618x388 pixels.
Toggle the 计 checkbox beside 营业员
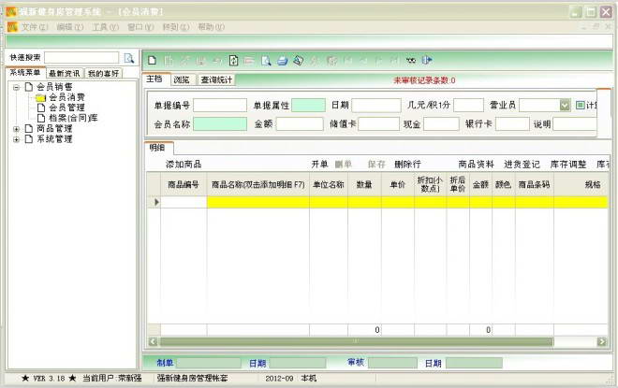tap(580, 105)
